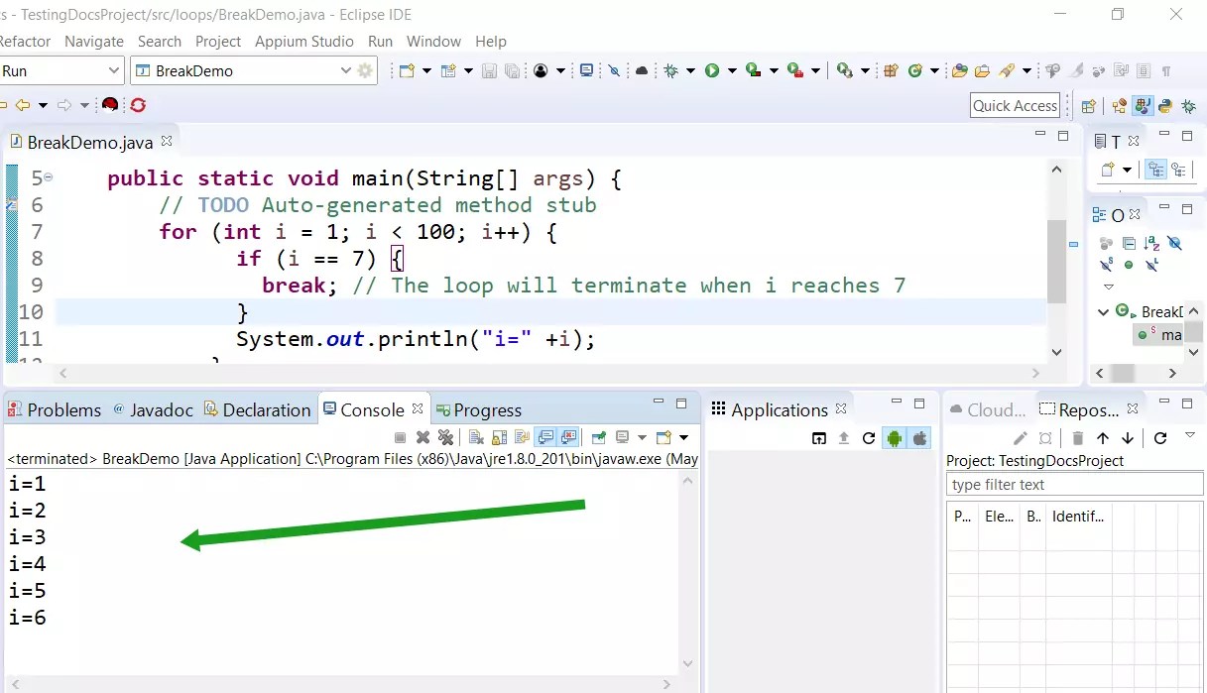Toggle Show Console When Standard Out Changes
The height and width of the screenshot is (693, 1207).
(x=544, y=437)
